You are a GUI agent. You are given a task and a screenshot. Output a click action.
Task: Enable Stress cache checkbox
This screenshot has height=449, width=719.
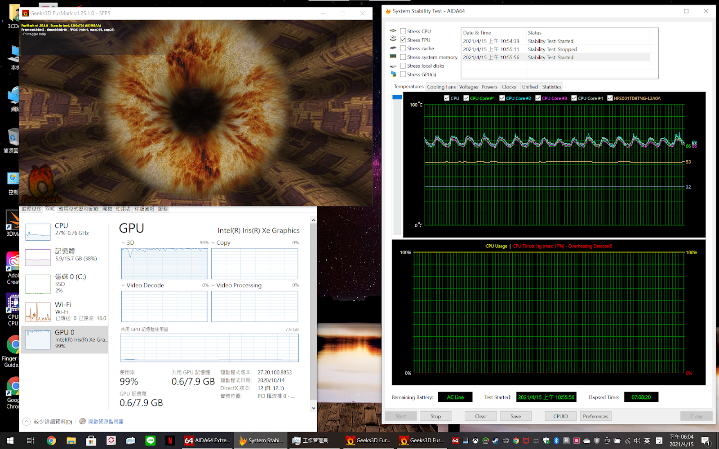pyautogui.click(x=403, y=48)
